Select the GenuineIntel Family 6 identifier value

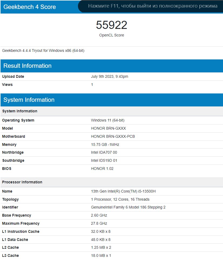click(x=128, y=207)
